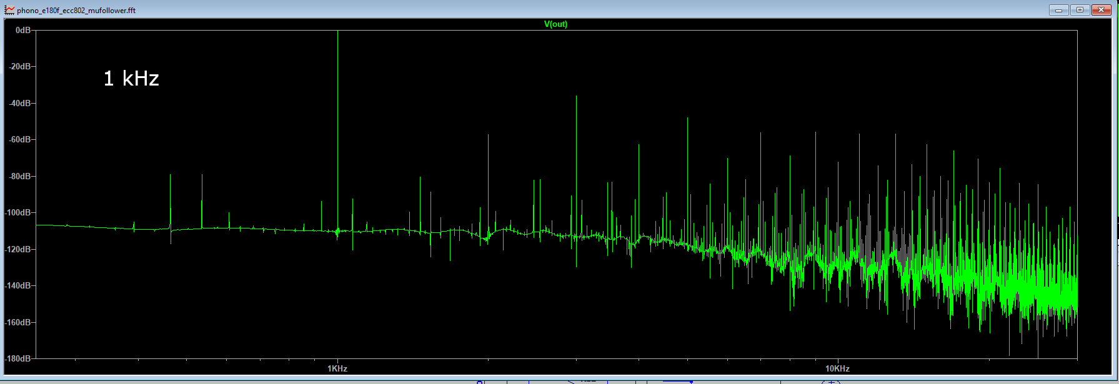Click the -180dB vertical axis label
The height and width of the screenshot is (384, 1119).
tap(18, 359)
